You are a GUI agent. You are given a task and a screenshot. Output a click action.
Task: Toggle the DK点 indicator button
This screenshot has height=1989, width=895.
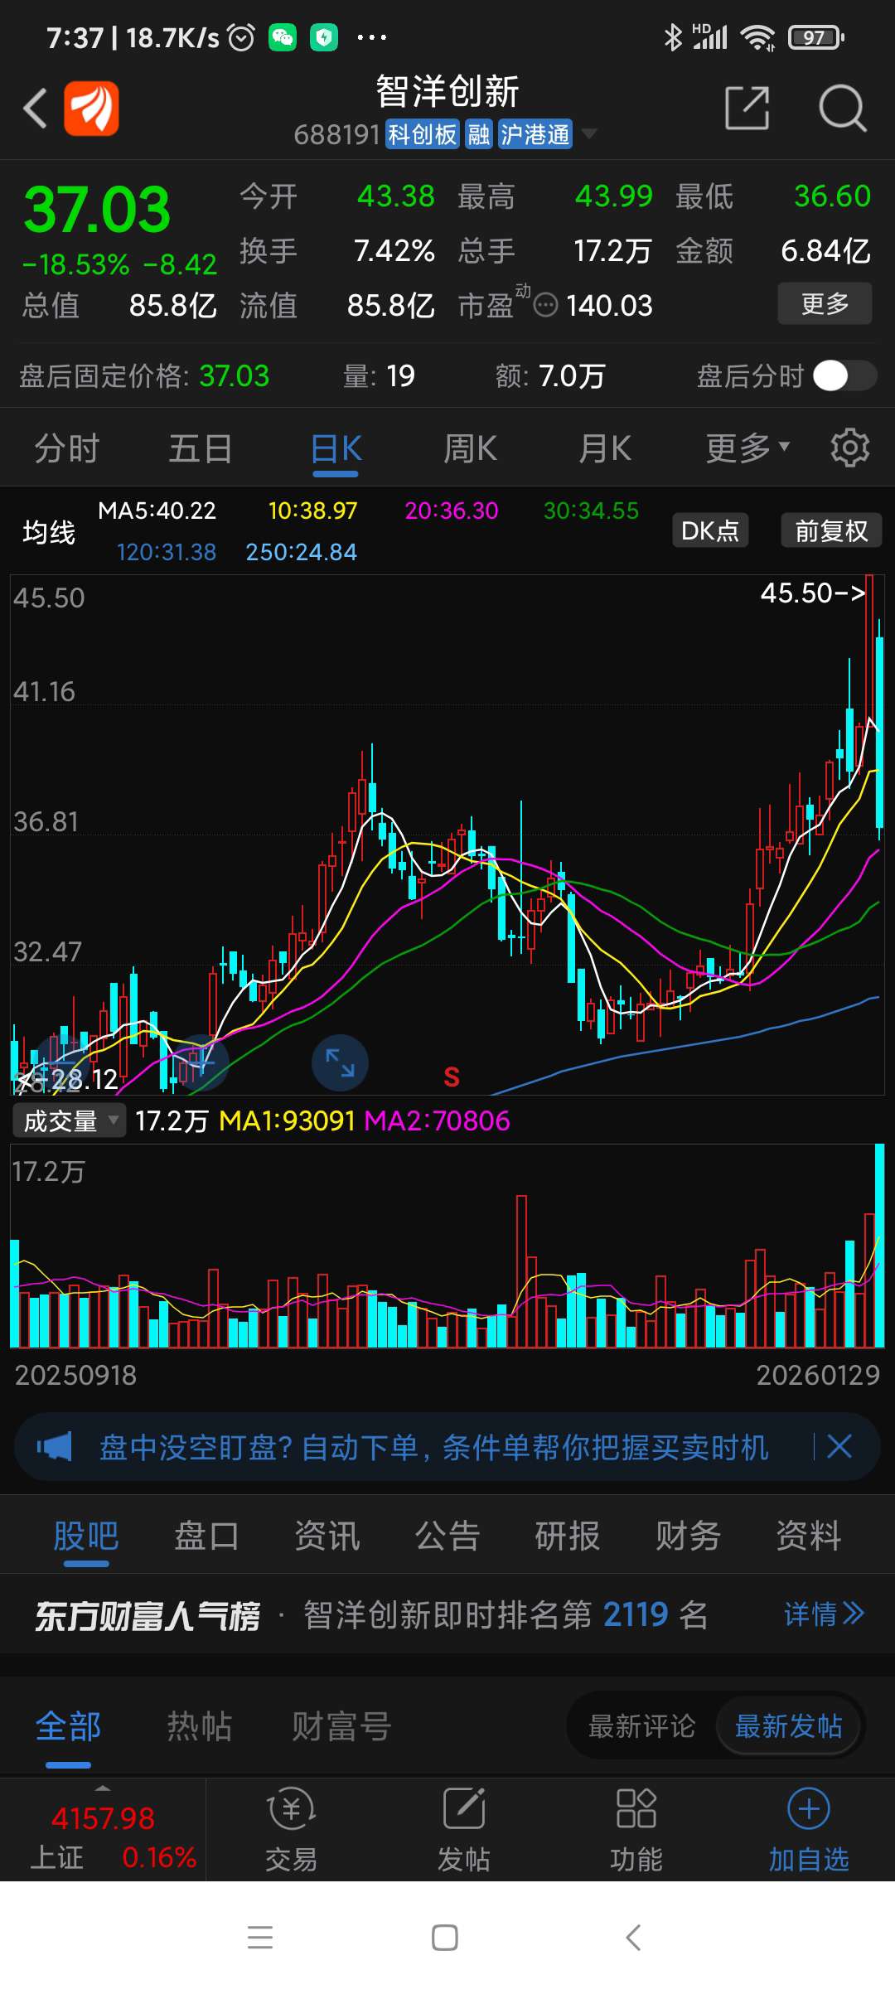[710, 530]
